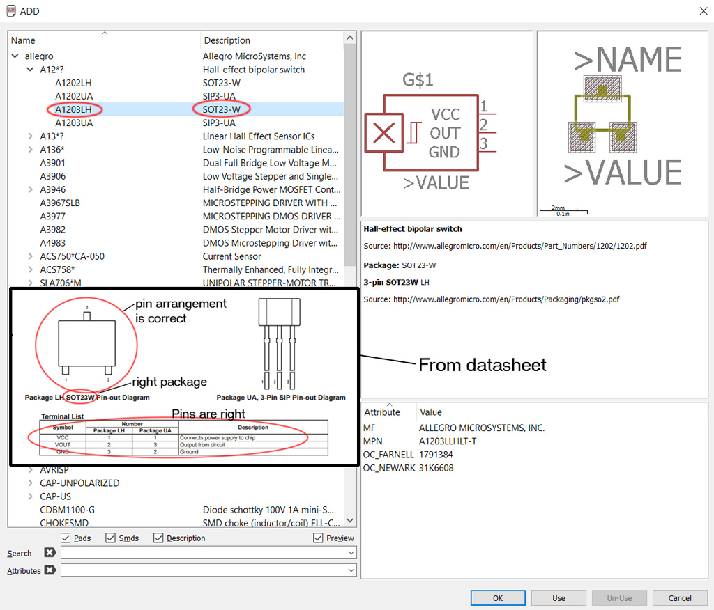
Task: Select the A1202UA device
Action: [74, 96]
